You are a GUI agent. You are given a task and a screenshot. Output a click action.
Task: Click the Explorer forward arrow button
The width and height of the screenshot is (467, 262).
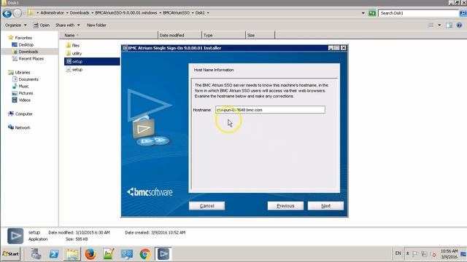[18, 13]
